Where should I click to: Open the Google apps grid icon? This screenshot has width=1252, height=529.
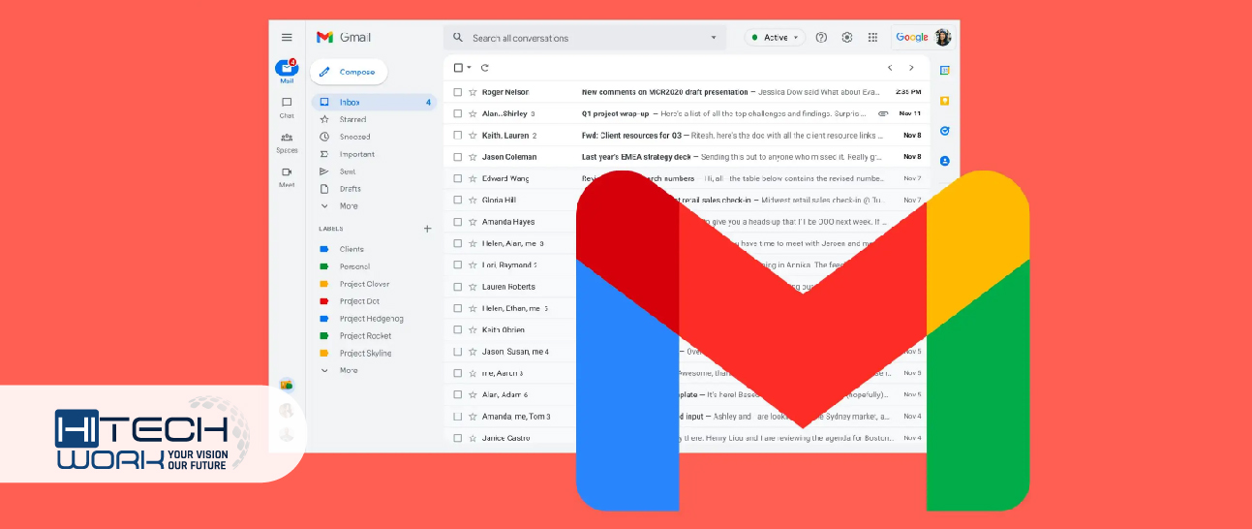872,38
